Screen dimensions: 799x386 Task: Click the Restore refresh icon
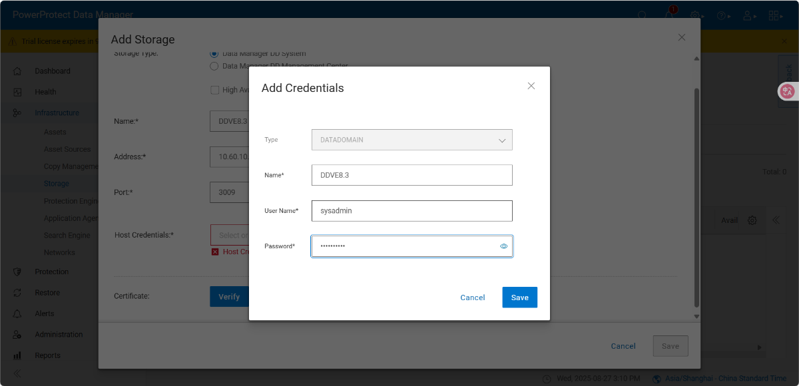coord(17,293)
